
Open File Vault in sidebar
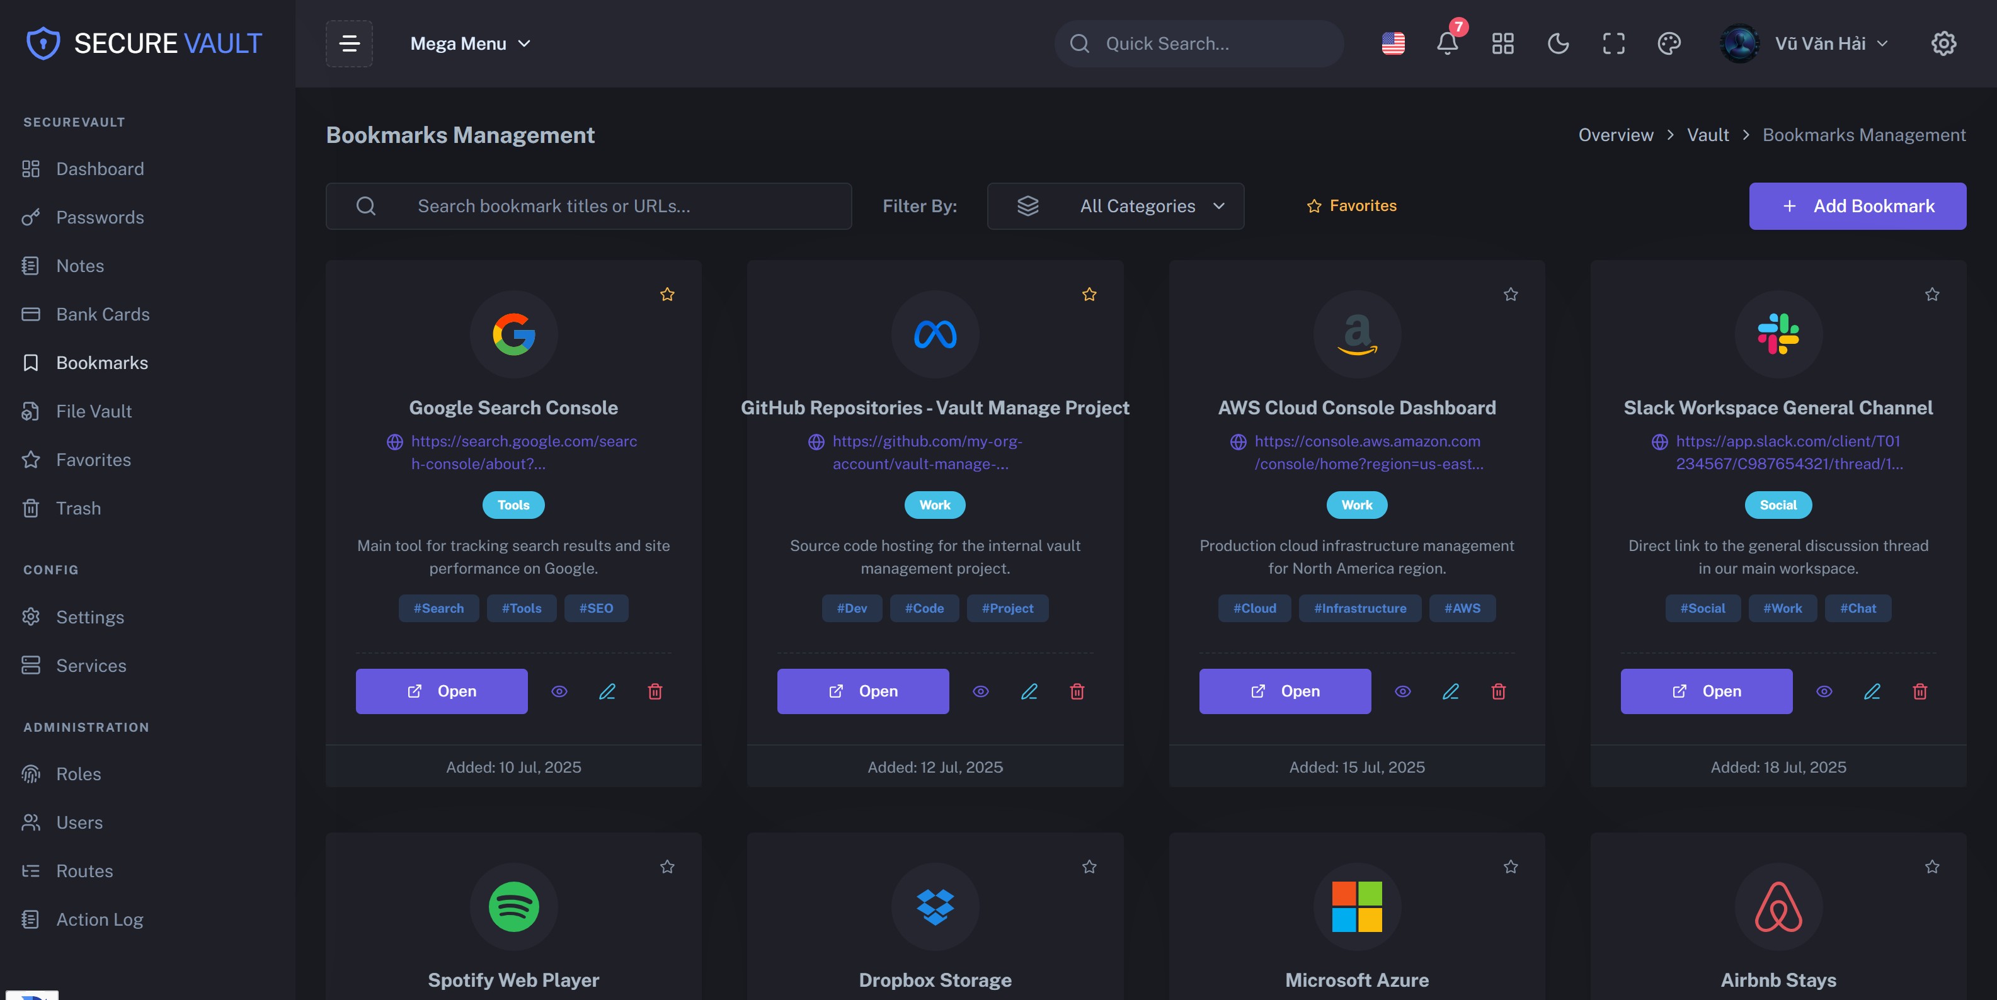[77, 411]
